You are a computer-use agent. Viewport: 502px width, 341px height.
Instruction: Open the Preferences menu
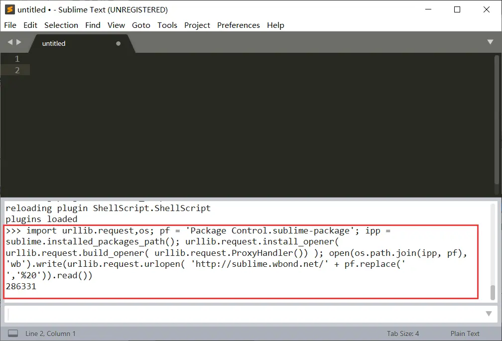(239, 25)
